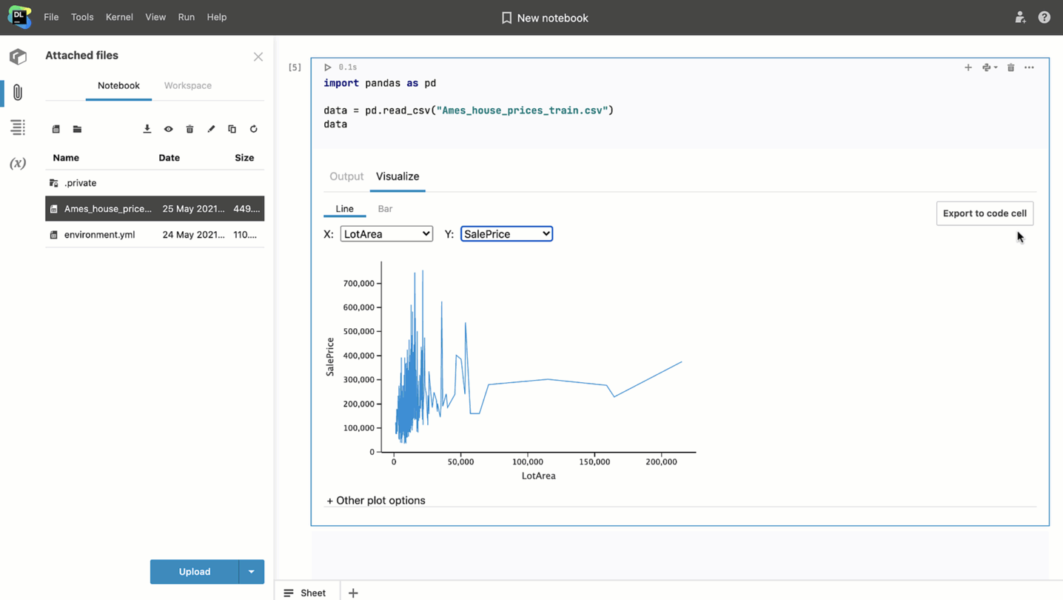Click the Upload button

click(194, 571)
